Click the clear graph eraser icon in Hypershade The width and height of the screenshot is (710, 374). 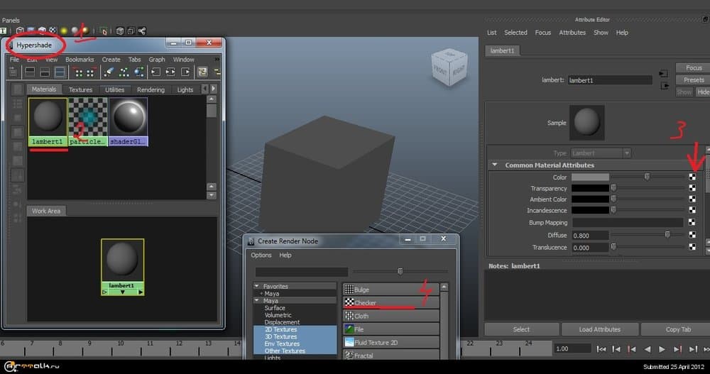click(x=109, y=72)
